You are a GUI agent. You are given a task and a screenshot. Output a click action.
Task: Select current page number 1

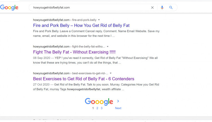[x=93, y=108]
